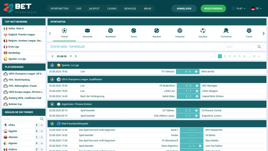Open the CASINO menu item
This screenshot has width=268, height=151.
coord(112,9)
